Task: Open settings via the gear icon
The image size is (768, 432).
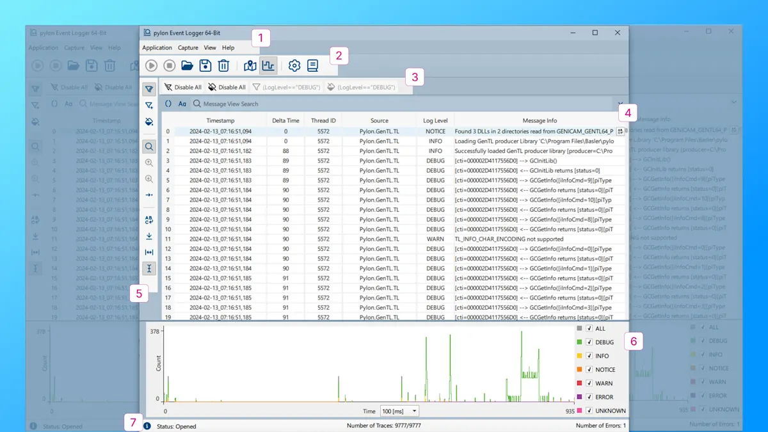Action: point(294,65)
